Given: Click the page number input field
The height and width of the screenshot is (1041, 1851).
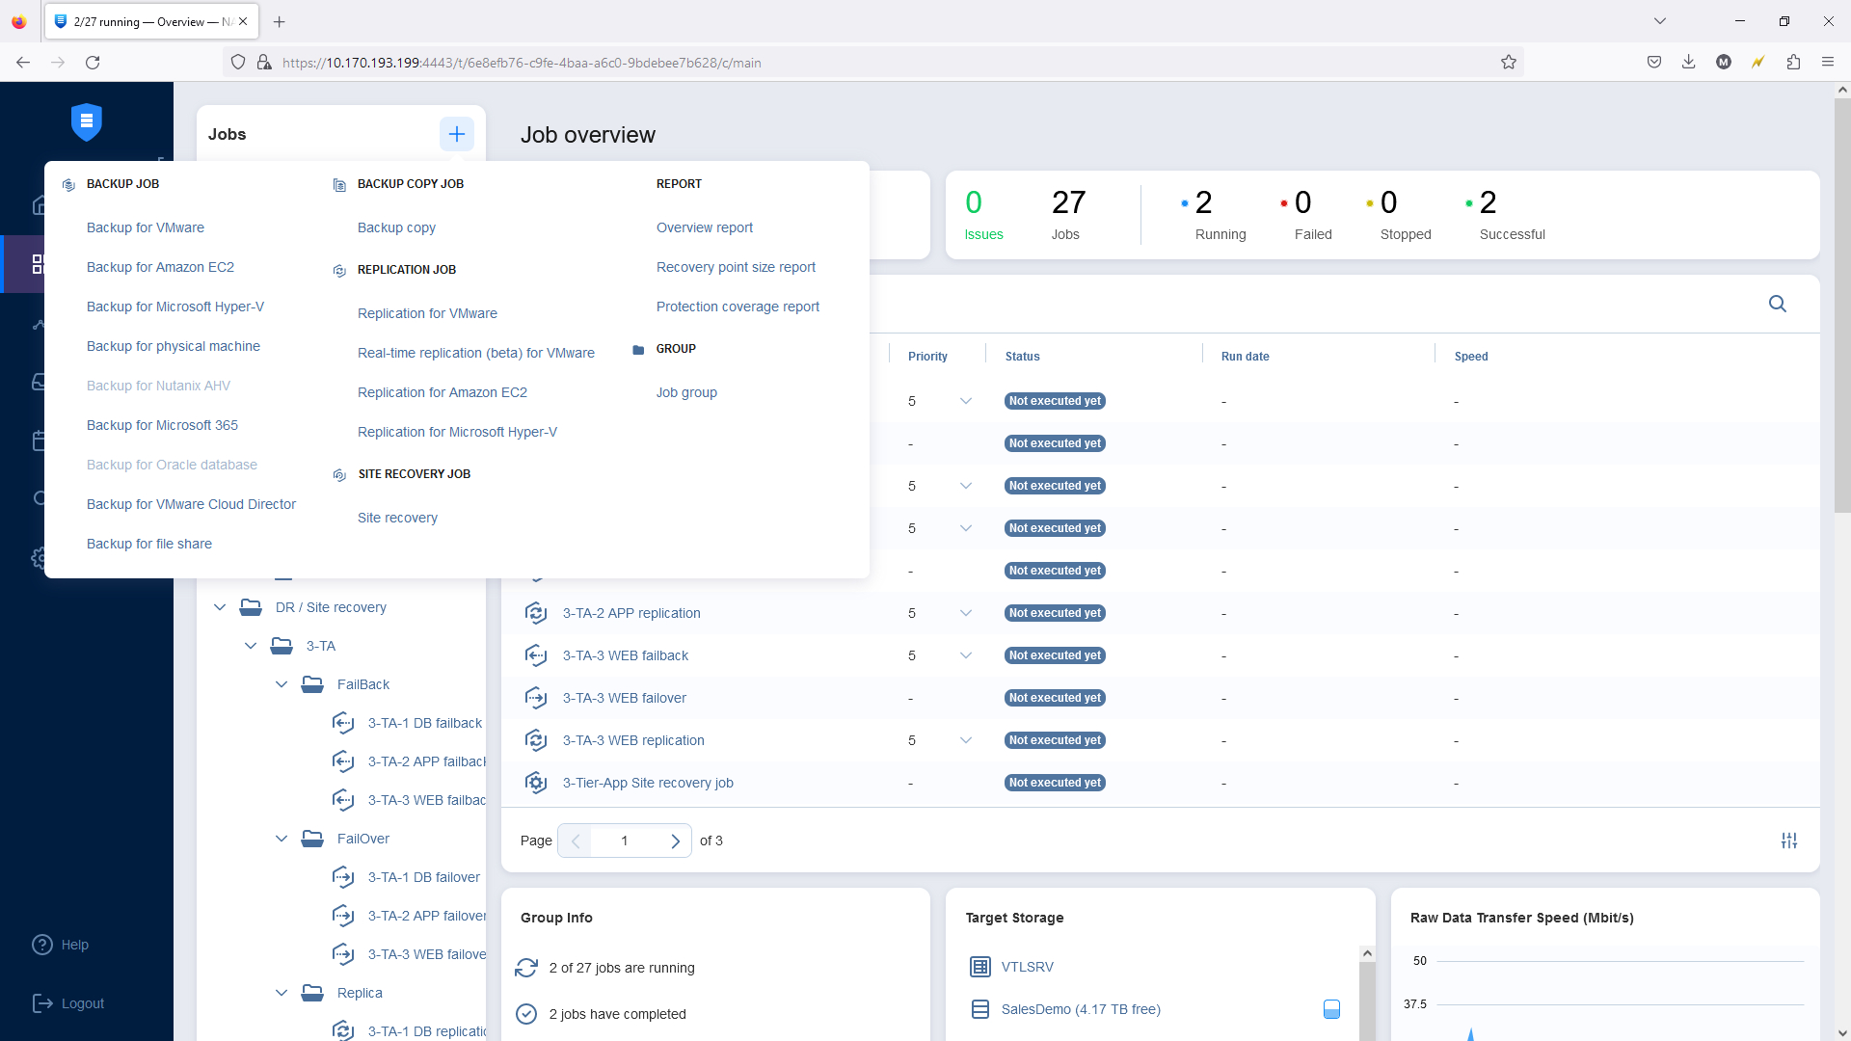Looking at the screenshot, I should coord(625,841).
